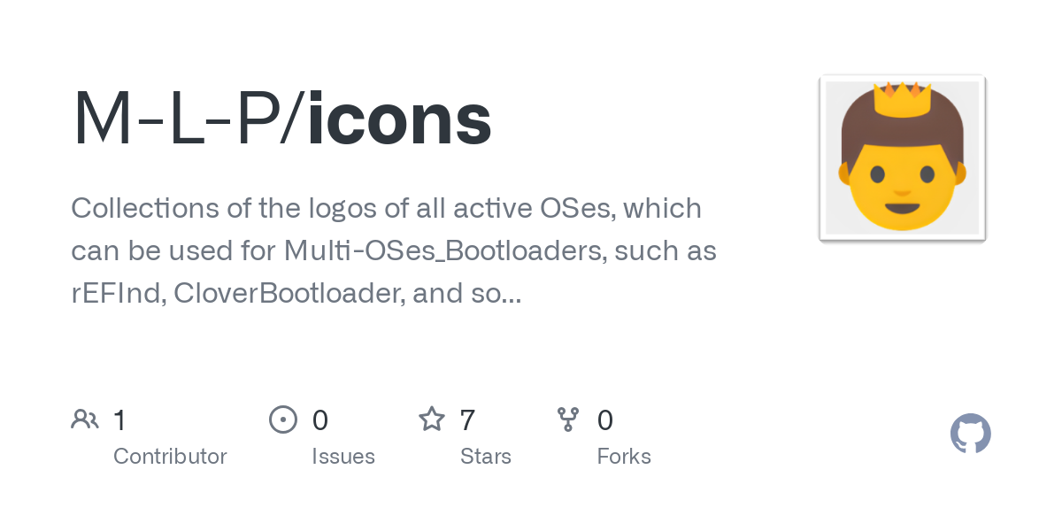
Task: Click the star count number 7
Action: click(x=468, y=419)
